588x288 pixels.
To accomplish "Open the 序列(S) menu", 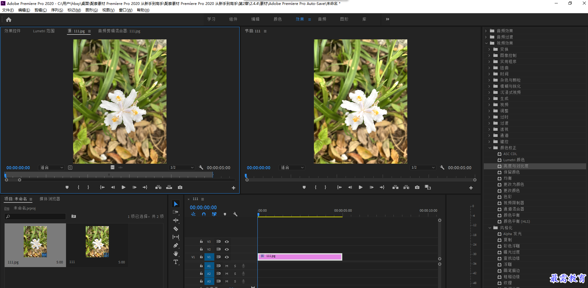I will point(57,10).
